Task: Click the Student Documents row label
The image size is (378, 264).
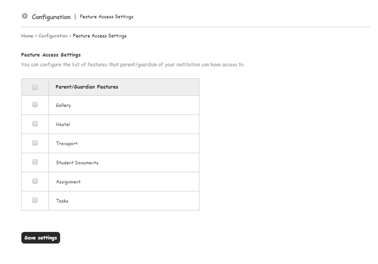Action: (x=77, y=163)
